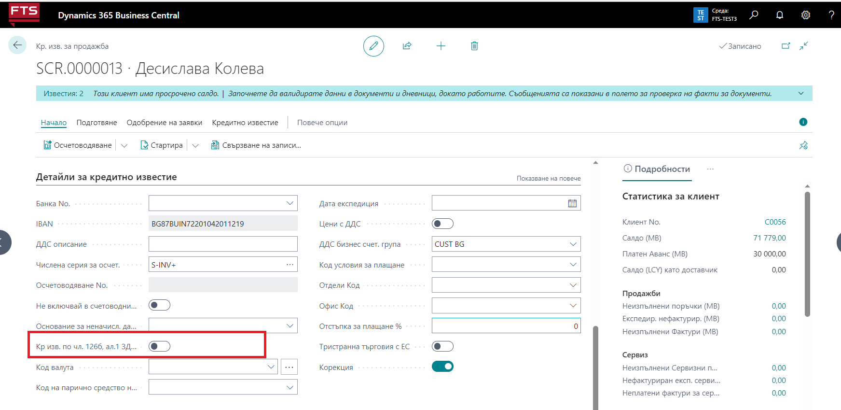Click Dynamics 365 Business Central title
The image size is (841, 410).
(x=119, y=15)
